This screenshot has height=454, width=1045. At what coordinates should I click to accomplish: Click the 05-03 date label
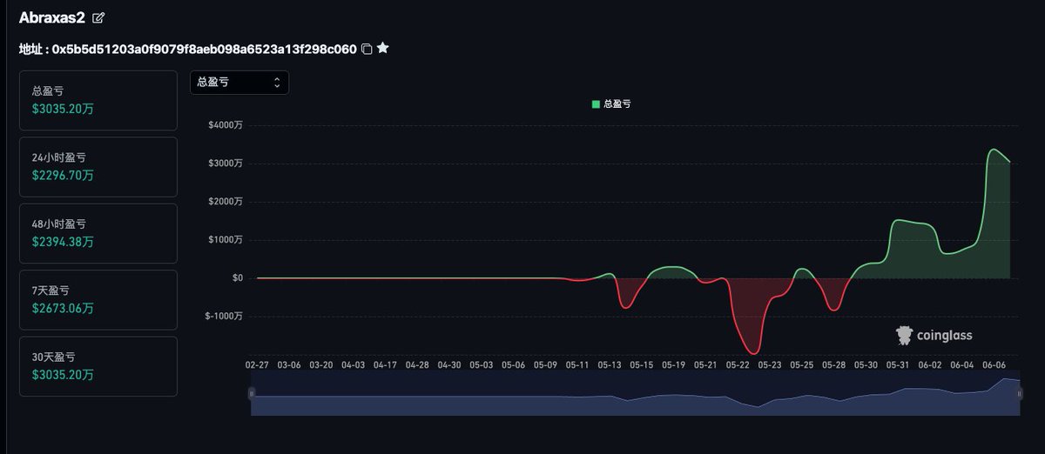[x=482, y=365]
